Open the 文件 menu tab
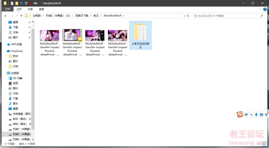The width and height of the screenshot is (269, 148). point(7,9)
